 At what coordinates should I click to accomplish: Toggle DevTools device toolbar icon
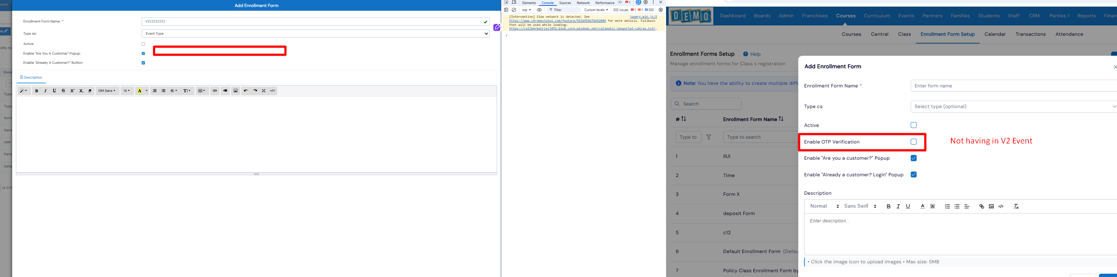point(514,3)
